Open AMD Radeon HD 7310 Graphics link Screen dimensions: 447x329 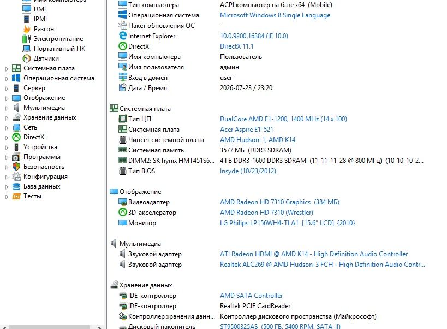[x=279, y=202]
